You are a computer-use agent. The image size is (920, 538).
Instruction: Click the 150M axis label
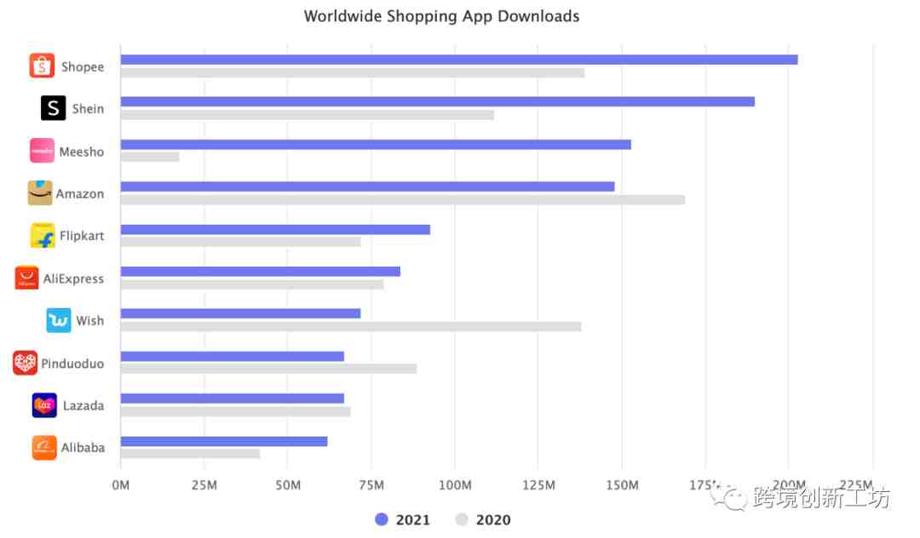622,485
